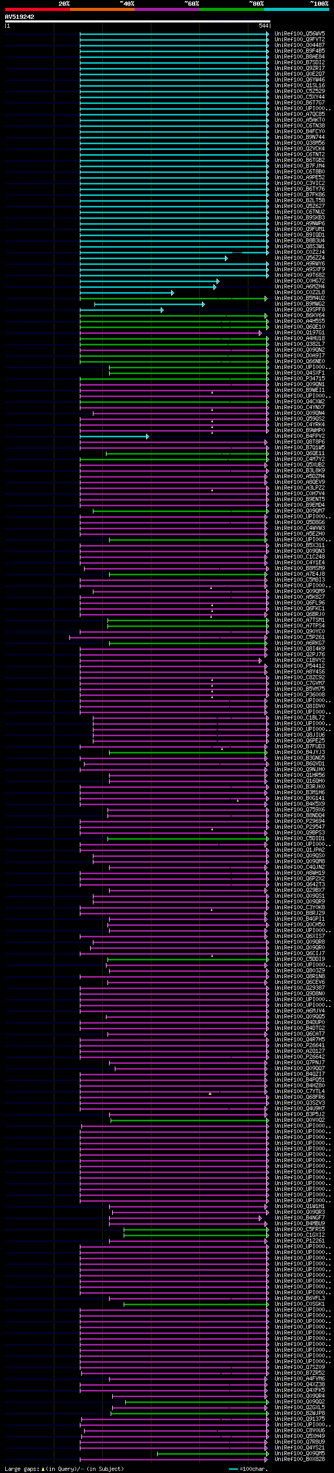Click the cyan =100char. scale swatch
334x1473 pixels.
(233, 1468)
